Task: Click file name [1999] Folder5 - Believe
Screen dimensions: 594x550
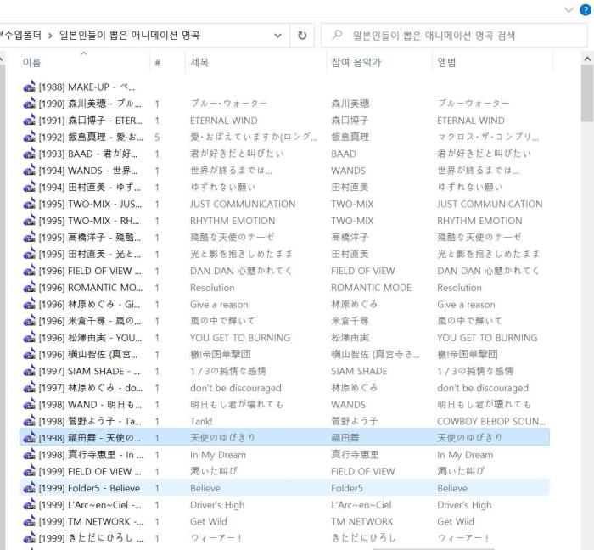Action: (x=89, y=488)
